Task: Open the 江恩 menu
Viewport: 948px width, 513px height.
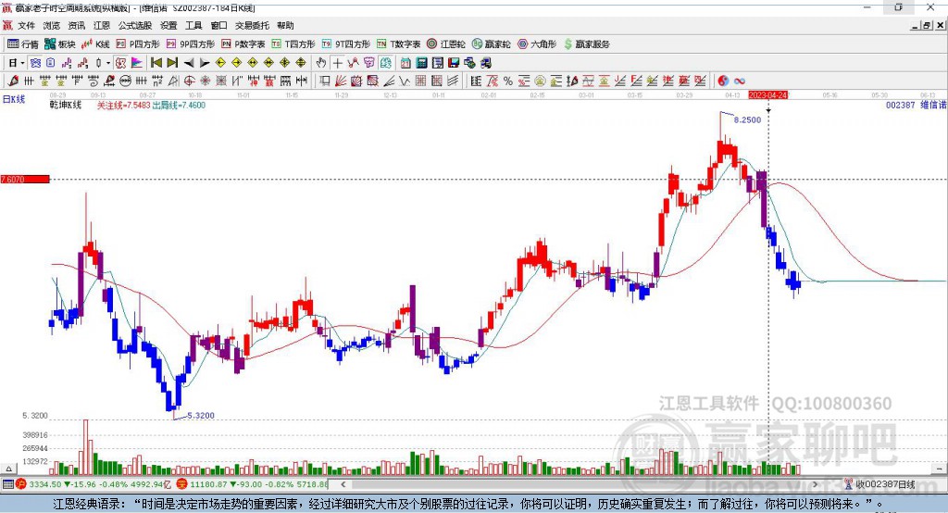Action: [102, 25]
